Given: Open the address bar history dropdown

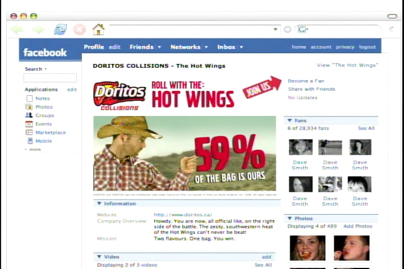Looking at the screenshot, I should point(276,29).
